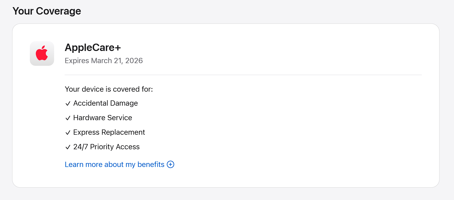The image size is (454, 200).
Task: Click the red Apple logo icon
Action: point(42,53)
